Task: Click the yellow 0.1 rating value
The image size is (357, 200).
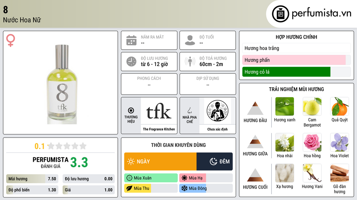Action: [40, 146]
